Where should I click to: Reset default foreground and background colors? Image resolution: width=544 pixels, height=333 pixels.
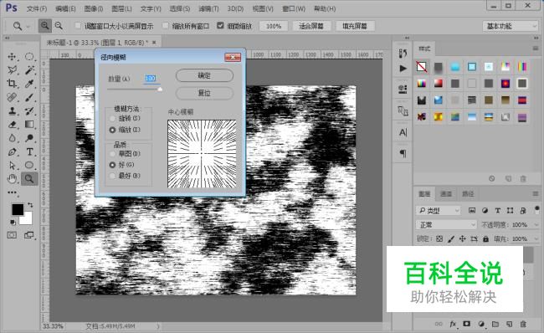13,222
